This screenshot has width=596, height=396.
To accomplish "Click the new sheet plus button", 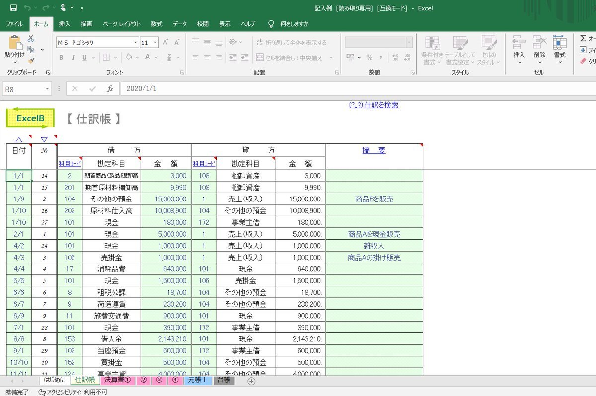I will pyautogui.click(x=251, y=381).
